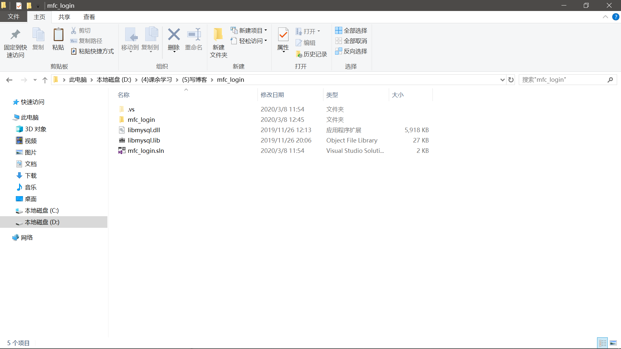
Task: Click Invert selection option
Action: (351, 51)
